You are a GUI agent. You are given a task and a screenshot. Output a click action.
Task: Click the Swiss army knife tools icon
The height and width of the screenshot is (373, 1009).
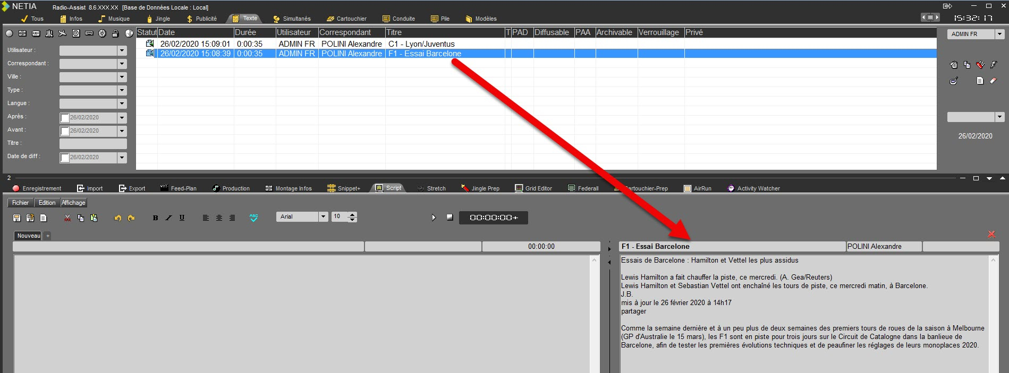point(980,65)
